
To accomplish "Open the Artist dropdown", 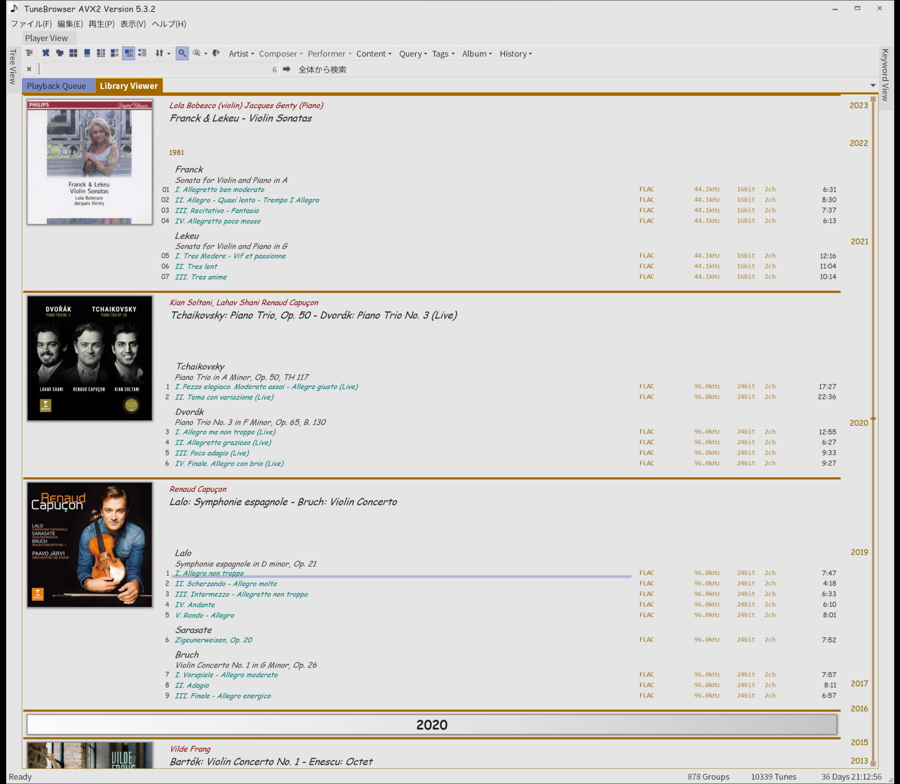I will pos(241,54).
